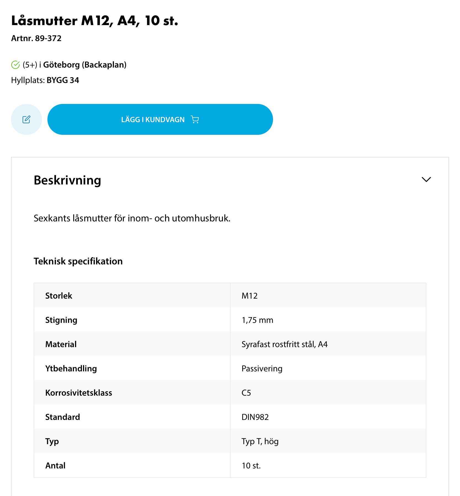Viewport: 460px width, 496px height.
Task: Click the Antal row label
Action: [55, 465]
